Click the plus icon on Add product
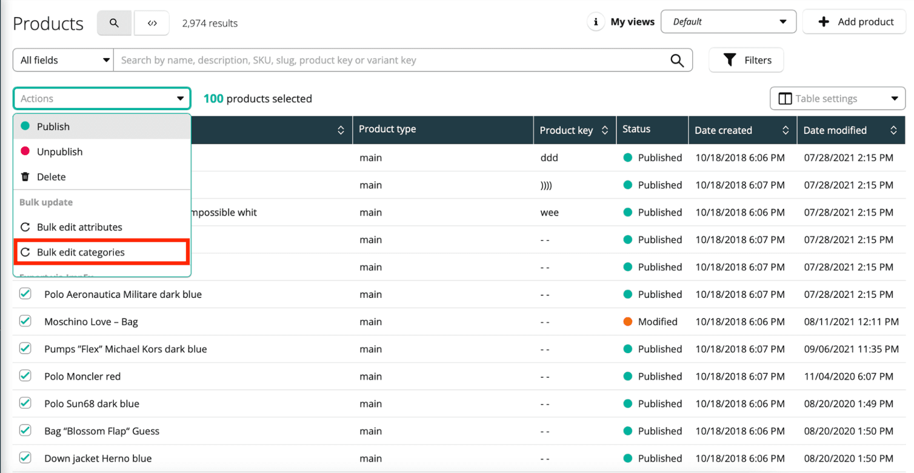Image resolution: width=914 pixels, height=473 pixels. (824, 21)
